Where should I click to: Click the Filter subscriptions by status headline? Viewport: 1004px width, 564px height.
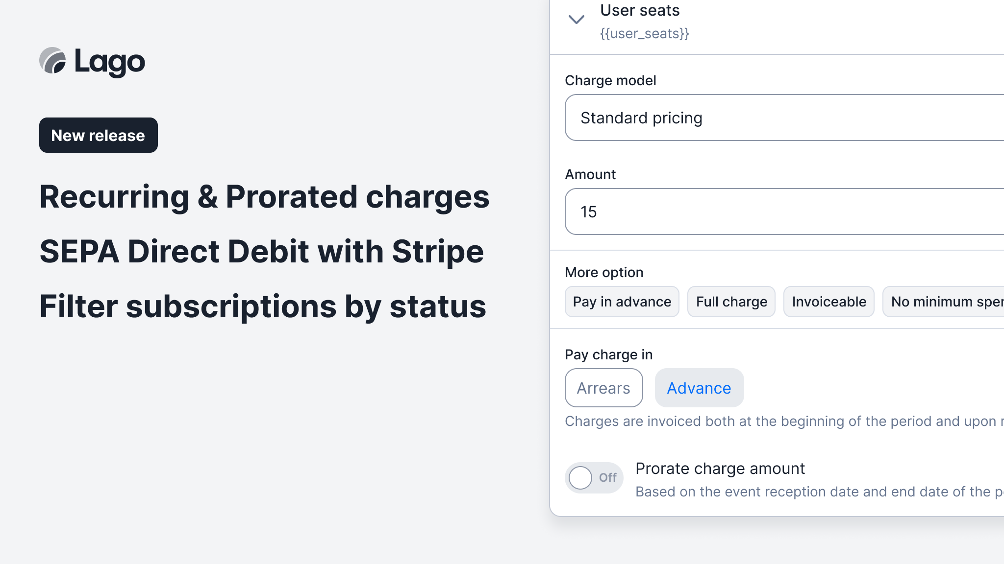[x=263, y=306]
